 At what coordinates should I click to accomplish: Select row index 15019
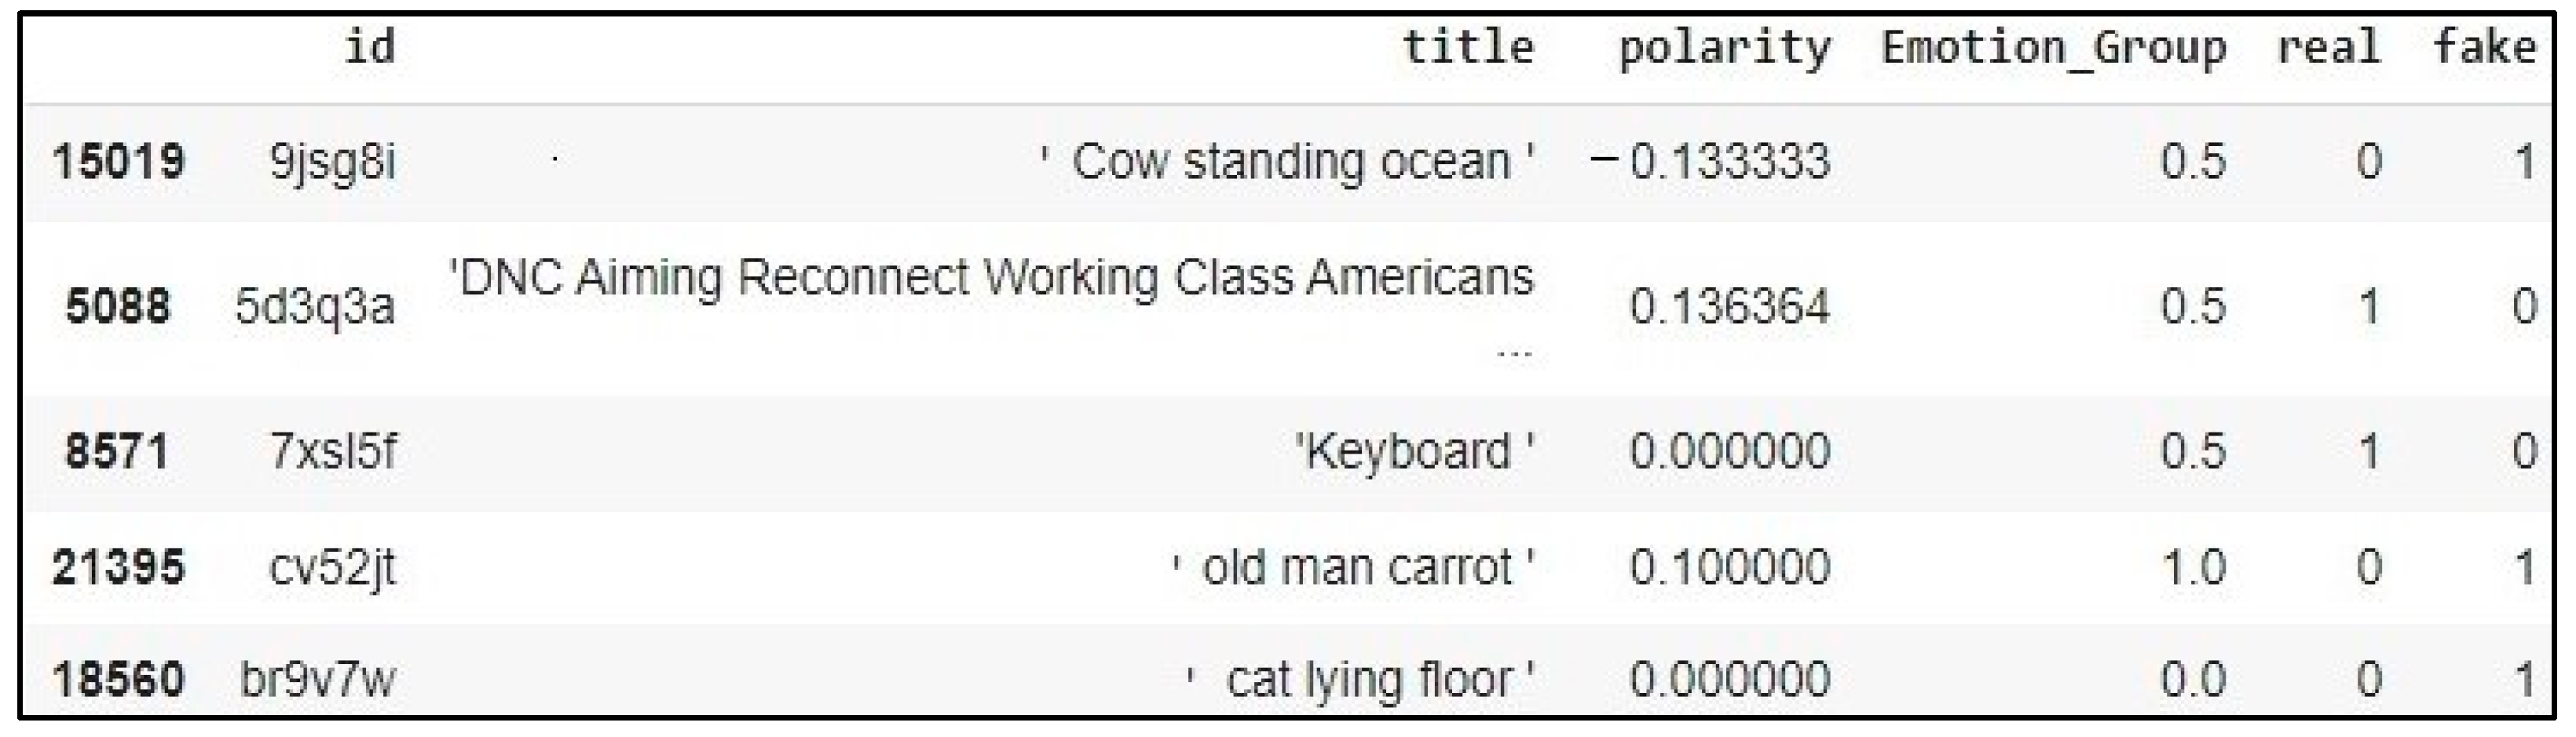pos(118,161)
